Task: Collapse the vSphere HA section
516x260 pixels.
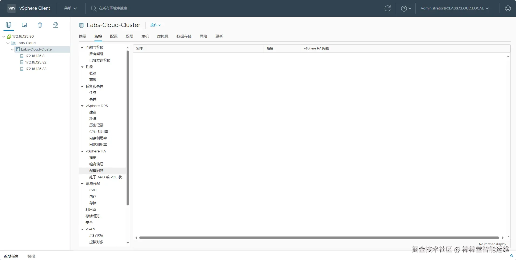Action: point(82,151)
